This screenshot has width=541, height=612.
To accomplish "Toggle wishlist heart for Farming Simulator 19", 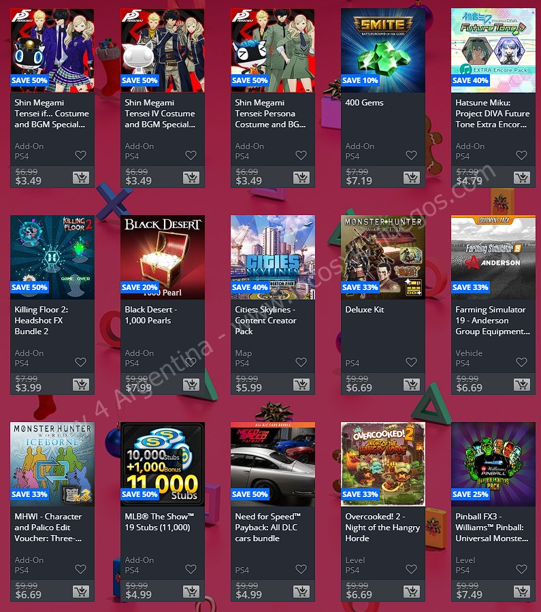I will (x=521, y=362).
